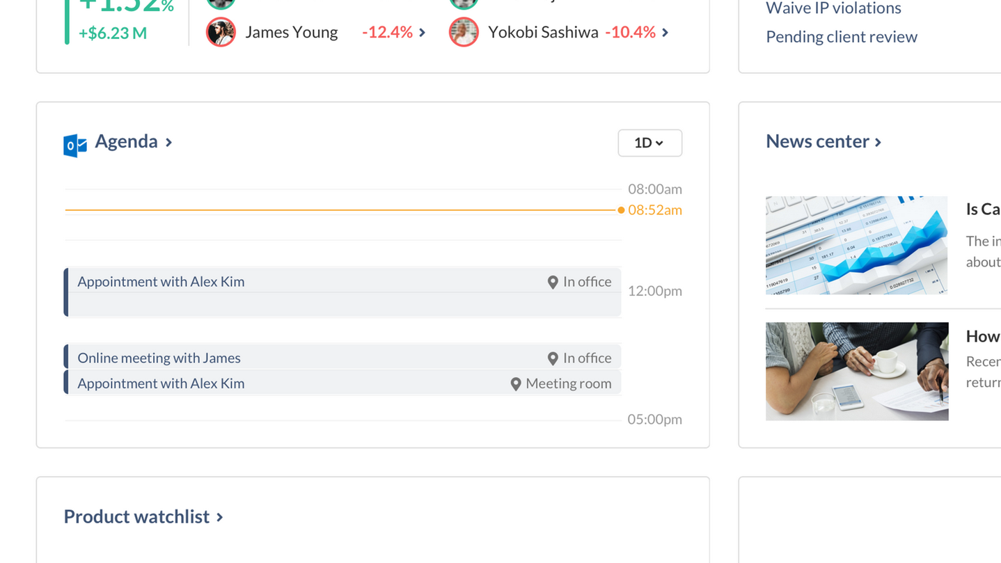Expand James Young's -12.4% chevron arrow
1001x563 pixels.
[x=423, y=33]
